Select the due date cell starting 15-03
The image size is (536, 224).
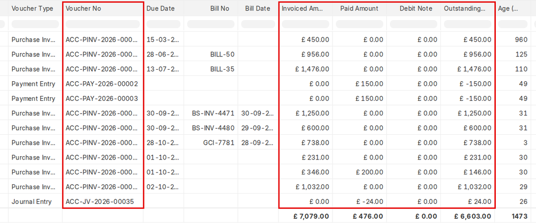[x=163, y=40]
